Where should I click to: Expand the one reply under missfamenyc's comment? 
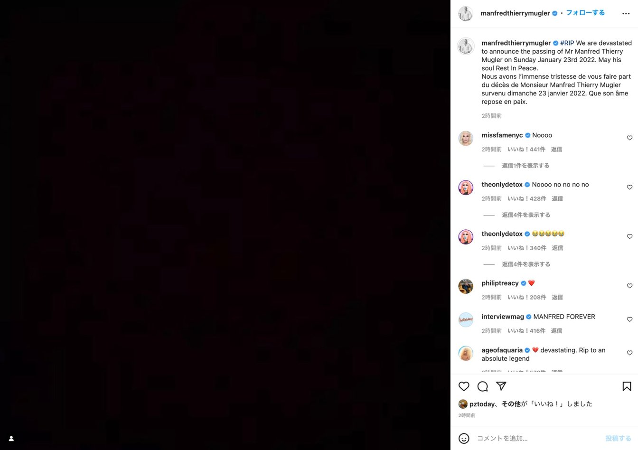coord(525,166)
